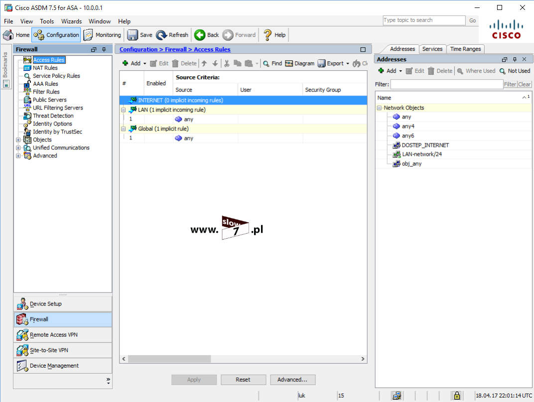Switch to the Monitoring view
The width and height of the screenshot is (534, 402).
(102, 35)
